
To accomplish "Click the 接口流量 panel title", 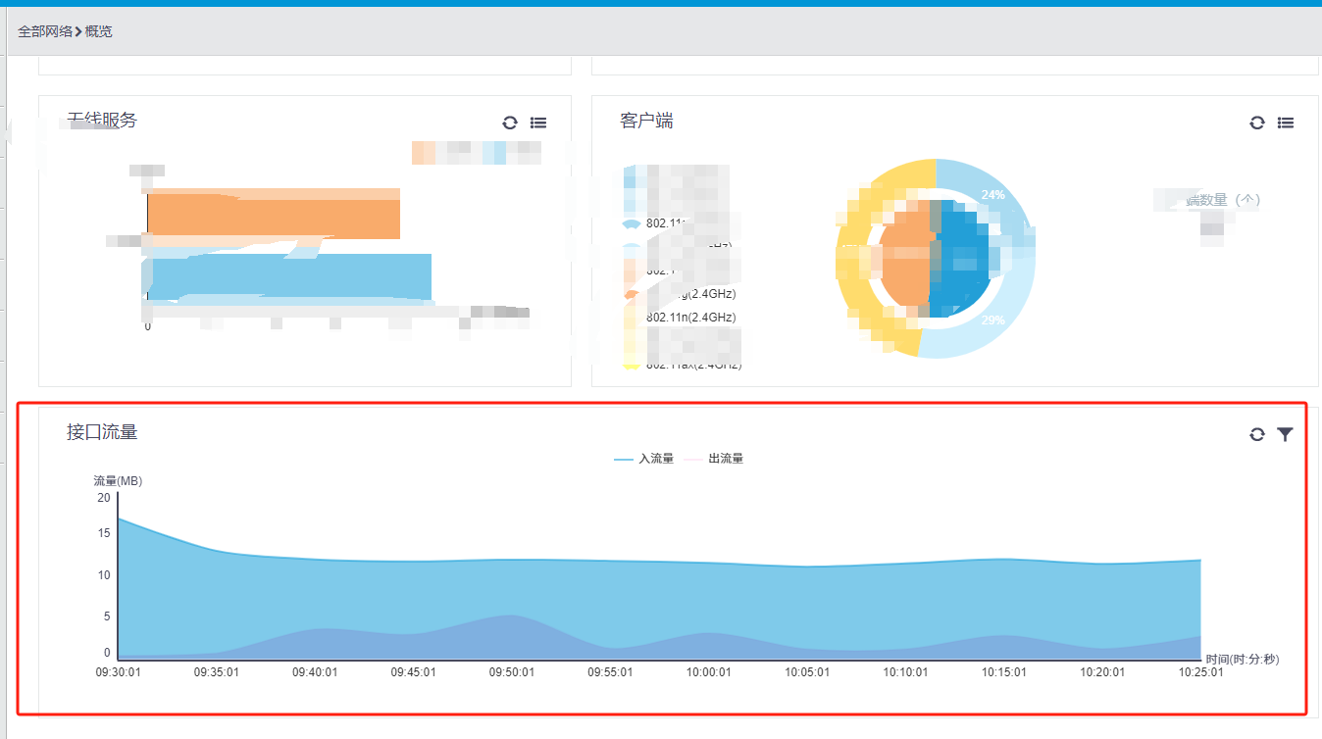I will [102, 432].
